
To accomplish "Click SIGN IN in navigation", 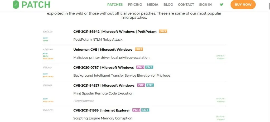I will point(205,4).
